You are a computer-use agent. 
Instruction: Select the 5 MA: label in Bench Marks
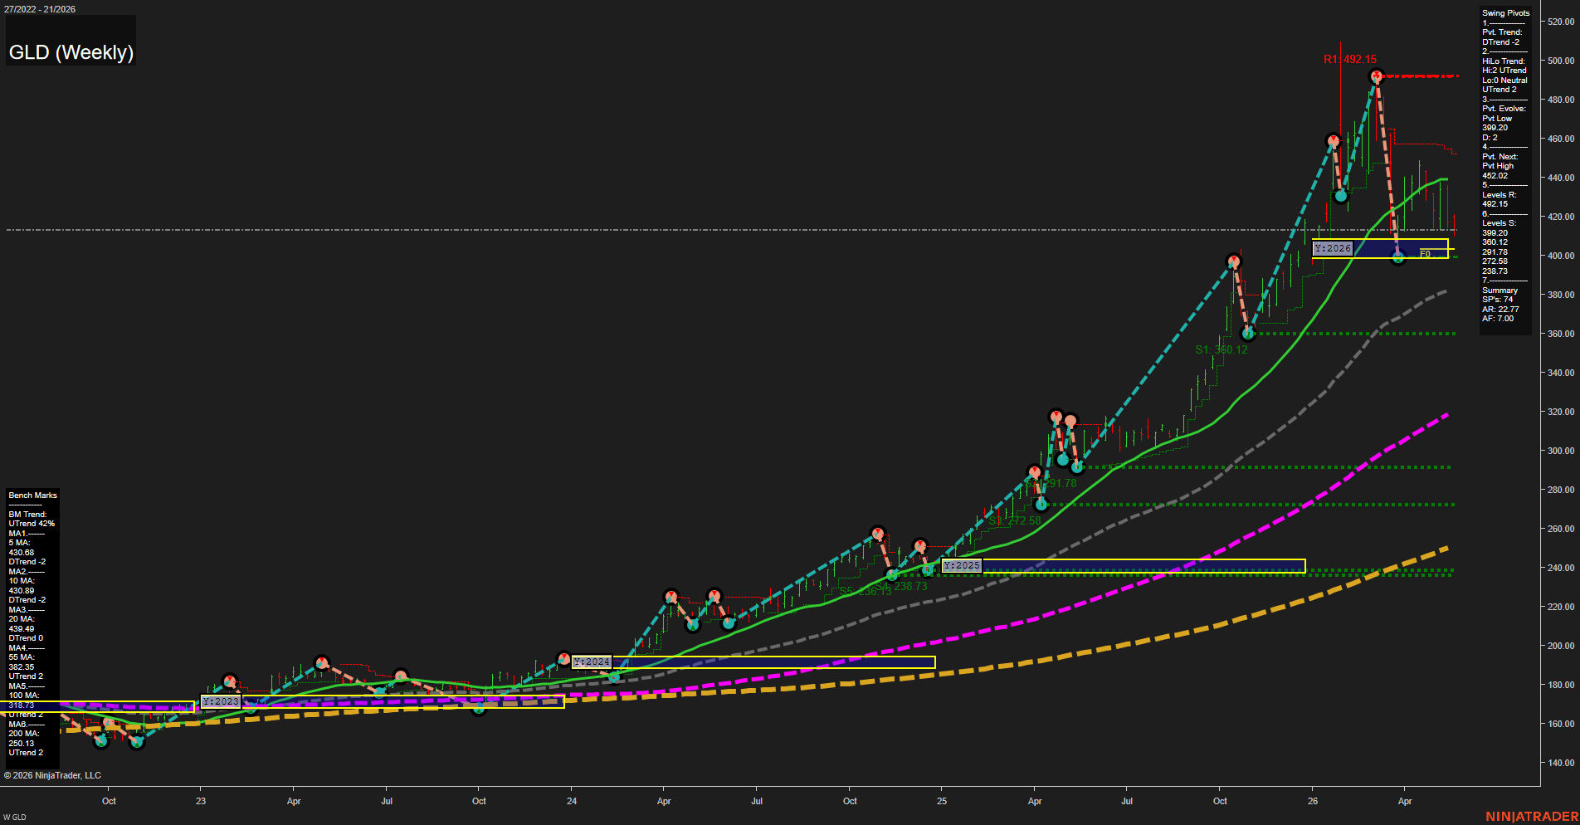[x=20, y=543]
